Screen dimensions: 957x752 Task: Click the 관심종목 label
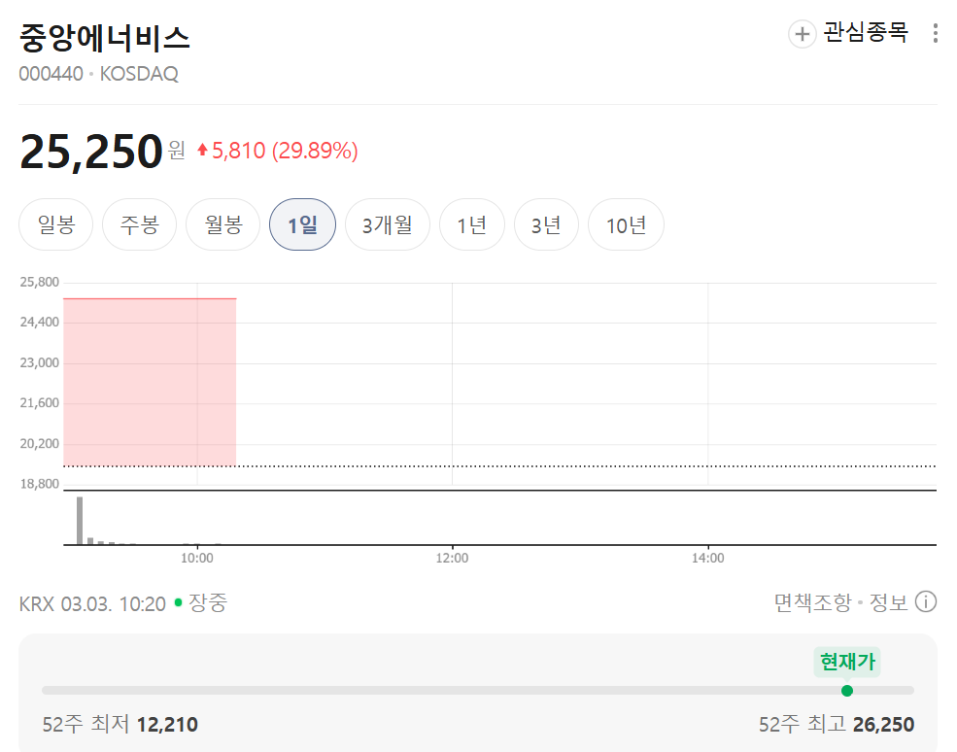[x=866, y=32]
